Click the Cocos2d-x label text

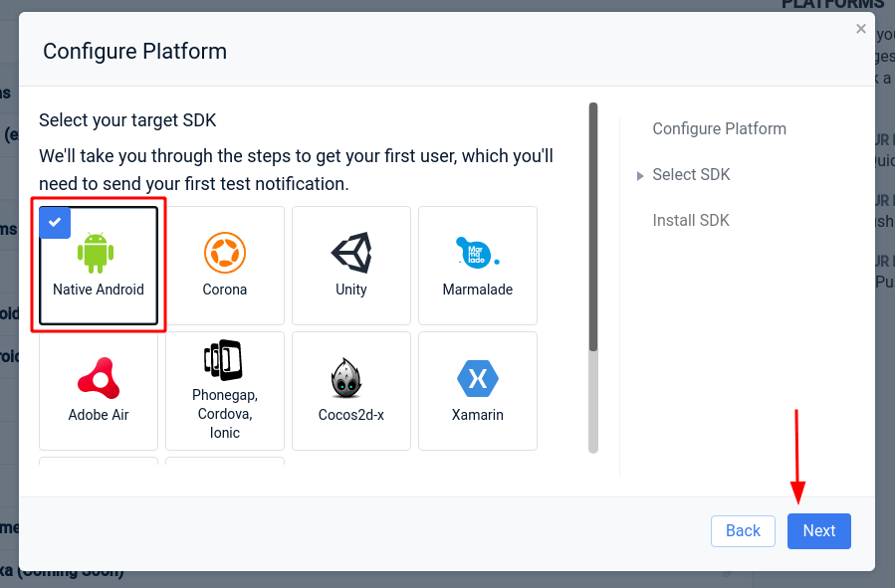coord(351,415)
